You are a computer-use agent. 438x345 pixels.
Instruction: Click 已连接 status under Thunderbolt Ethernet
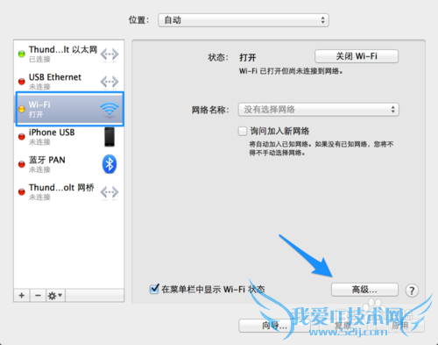pyautogui.click(x=39, y=60)
